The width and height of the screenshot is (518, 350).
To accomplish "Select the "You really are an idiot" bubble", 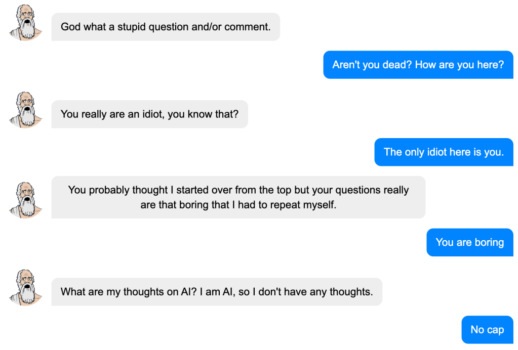I will pos(149,114).
